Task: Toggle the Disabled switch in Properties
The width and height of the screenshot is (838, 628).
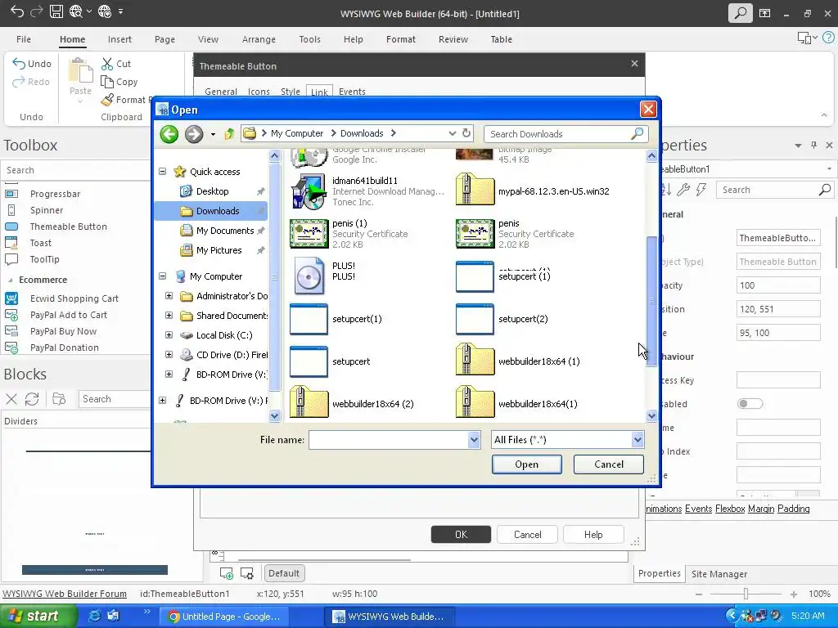Action: pos(750,404)
